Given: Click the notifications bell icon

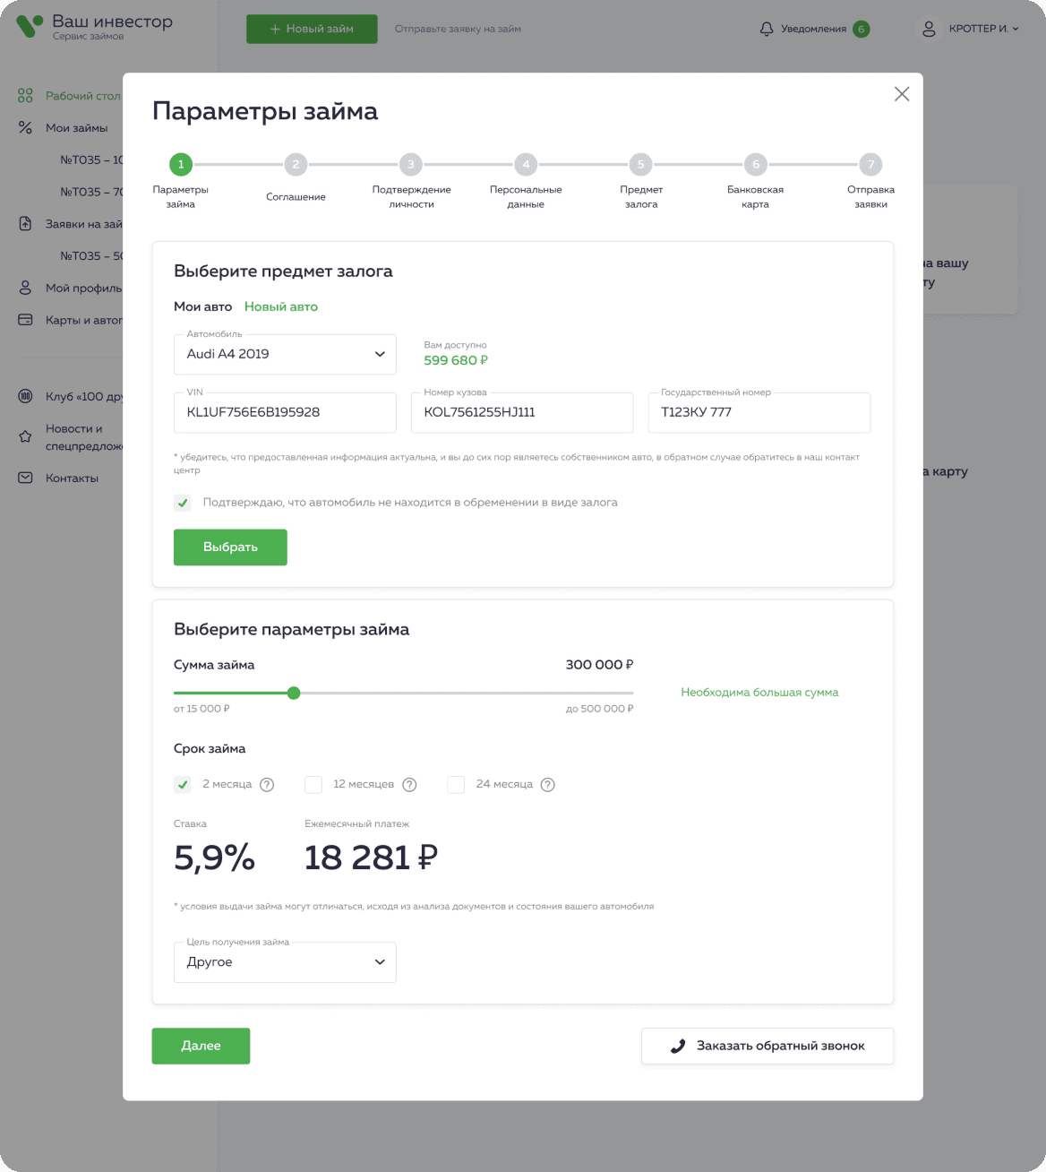Looking at the screenshot, I should [767, 29].
